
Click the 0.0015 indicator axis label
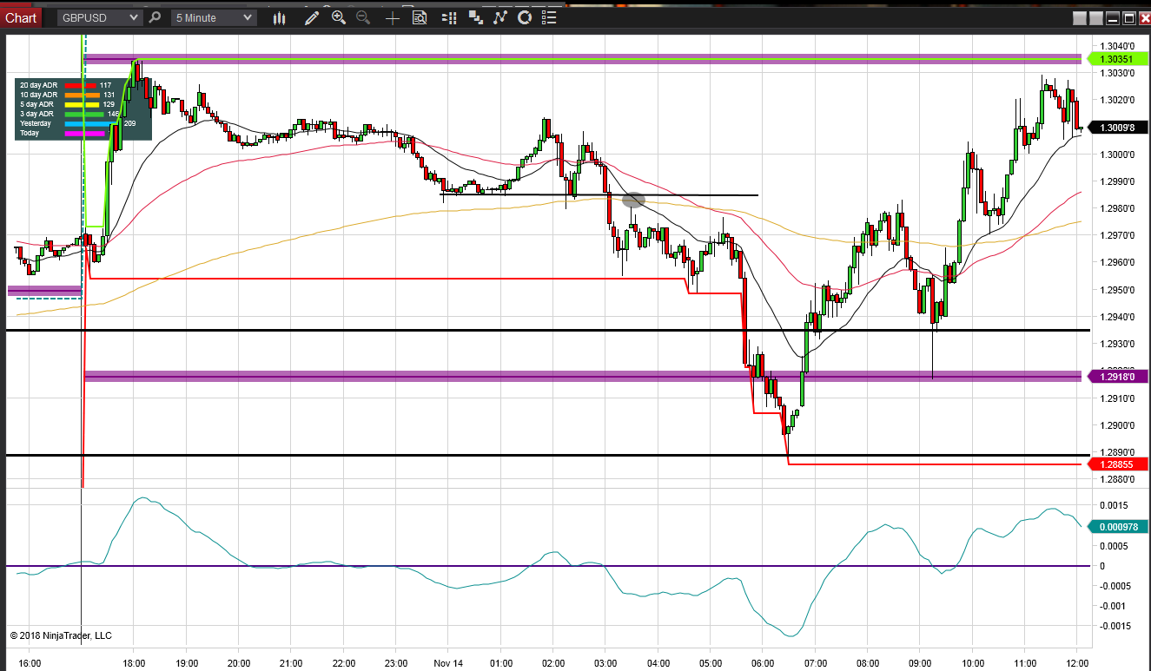pyautogui.click(x=1113, y=505)
